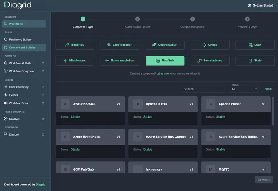Click the Diagrid logo
This screenshot has width=278, height=191.
(x=18, y=5)
